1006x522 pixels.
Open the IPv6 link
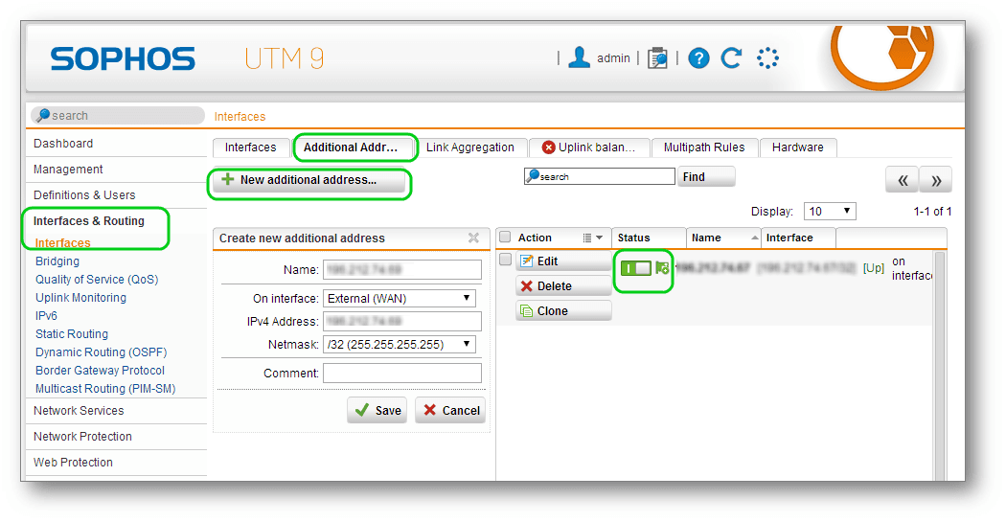coord(46,315)
